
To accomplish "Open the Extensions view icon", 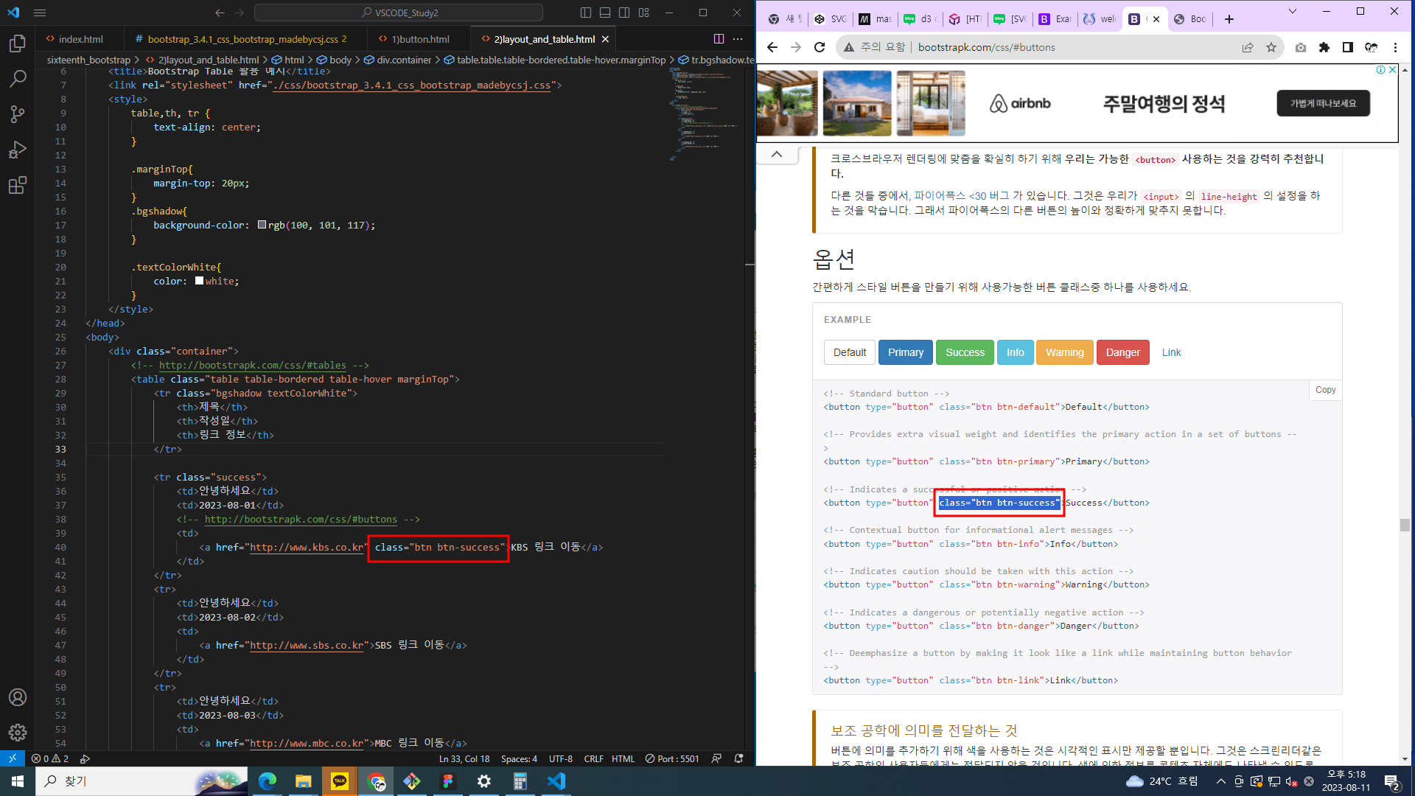I will coord(18,185).
